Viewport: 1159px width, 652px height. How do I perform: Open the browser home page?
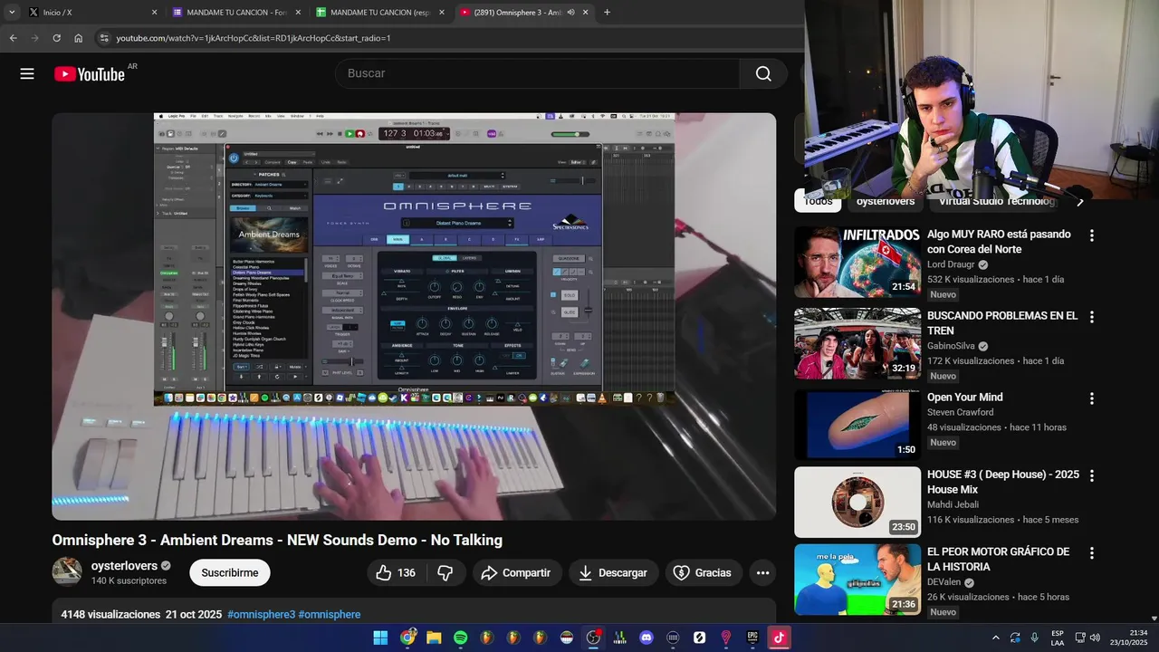pyautogui.click(x=79, y=38)
